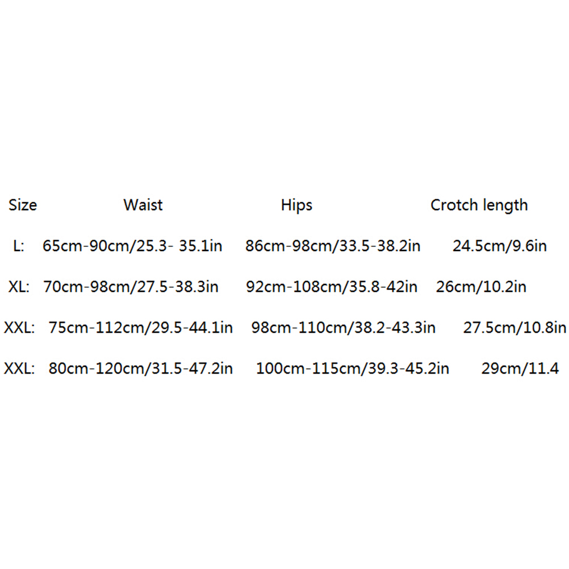Select crotch length 27.5cm/10.8in
Screen dimensions: 569x569
[514, 328]
